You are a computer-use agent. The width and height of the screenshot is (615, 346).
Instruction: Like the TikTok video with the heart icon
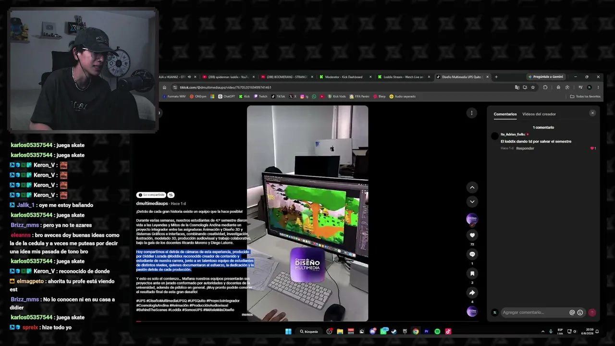[x=472, y=235]
